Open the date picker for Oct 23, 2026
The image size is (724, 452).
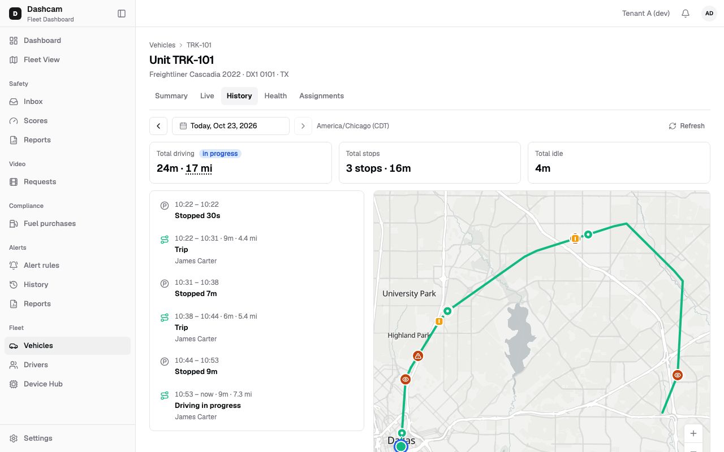231,126
